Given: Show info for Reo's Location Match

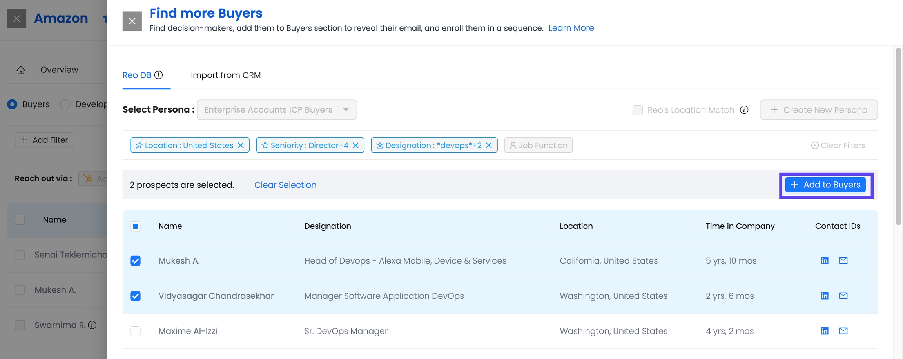Looking at the screenshot, I should point(744,110).
